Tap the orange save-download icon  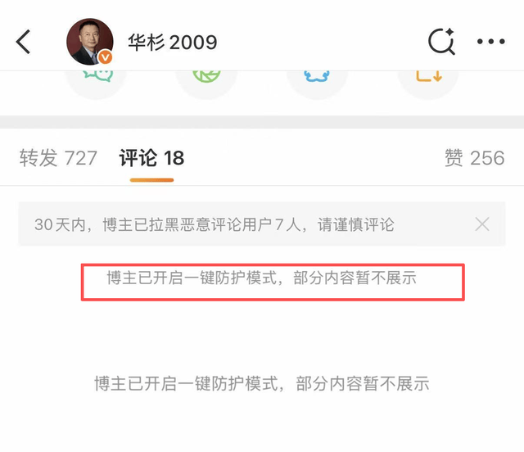(x=429, y=76)
